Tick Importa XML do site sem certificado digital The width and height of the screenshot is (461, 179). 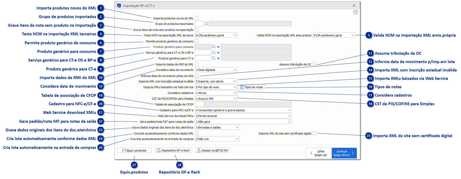point(315,133)
